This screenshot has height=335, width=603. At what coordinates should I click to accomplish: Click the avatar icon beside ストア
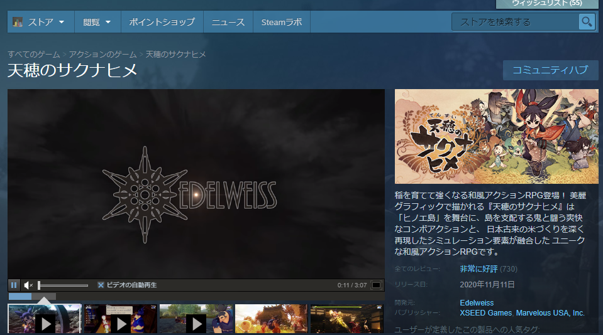tap(18, 22)
